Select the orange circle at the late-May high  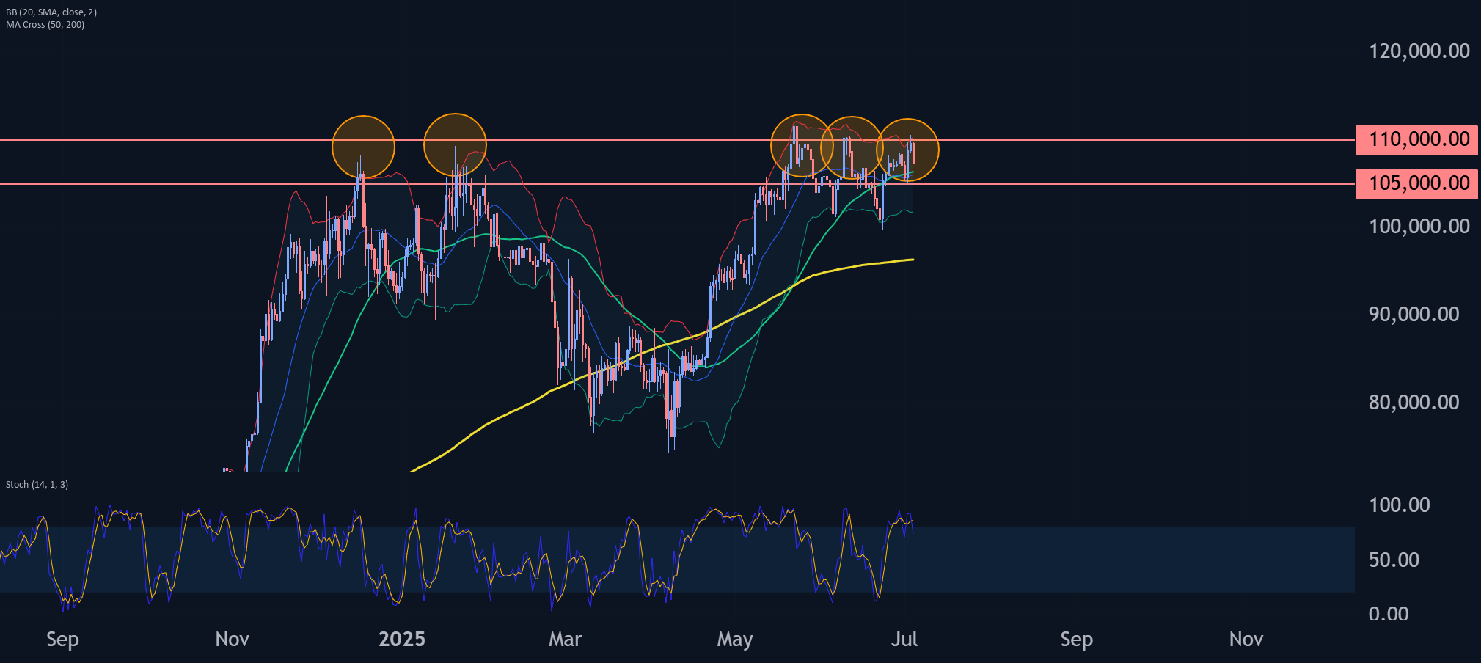coord(802,146)
